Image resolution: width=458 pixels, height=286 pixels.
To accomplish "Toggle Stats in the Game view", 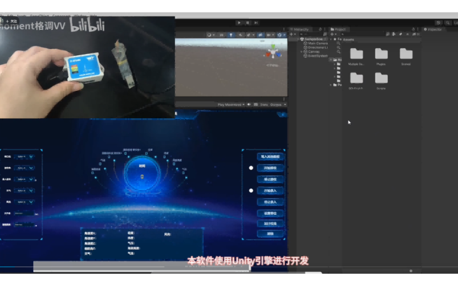I will coord(264,104).
